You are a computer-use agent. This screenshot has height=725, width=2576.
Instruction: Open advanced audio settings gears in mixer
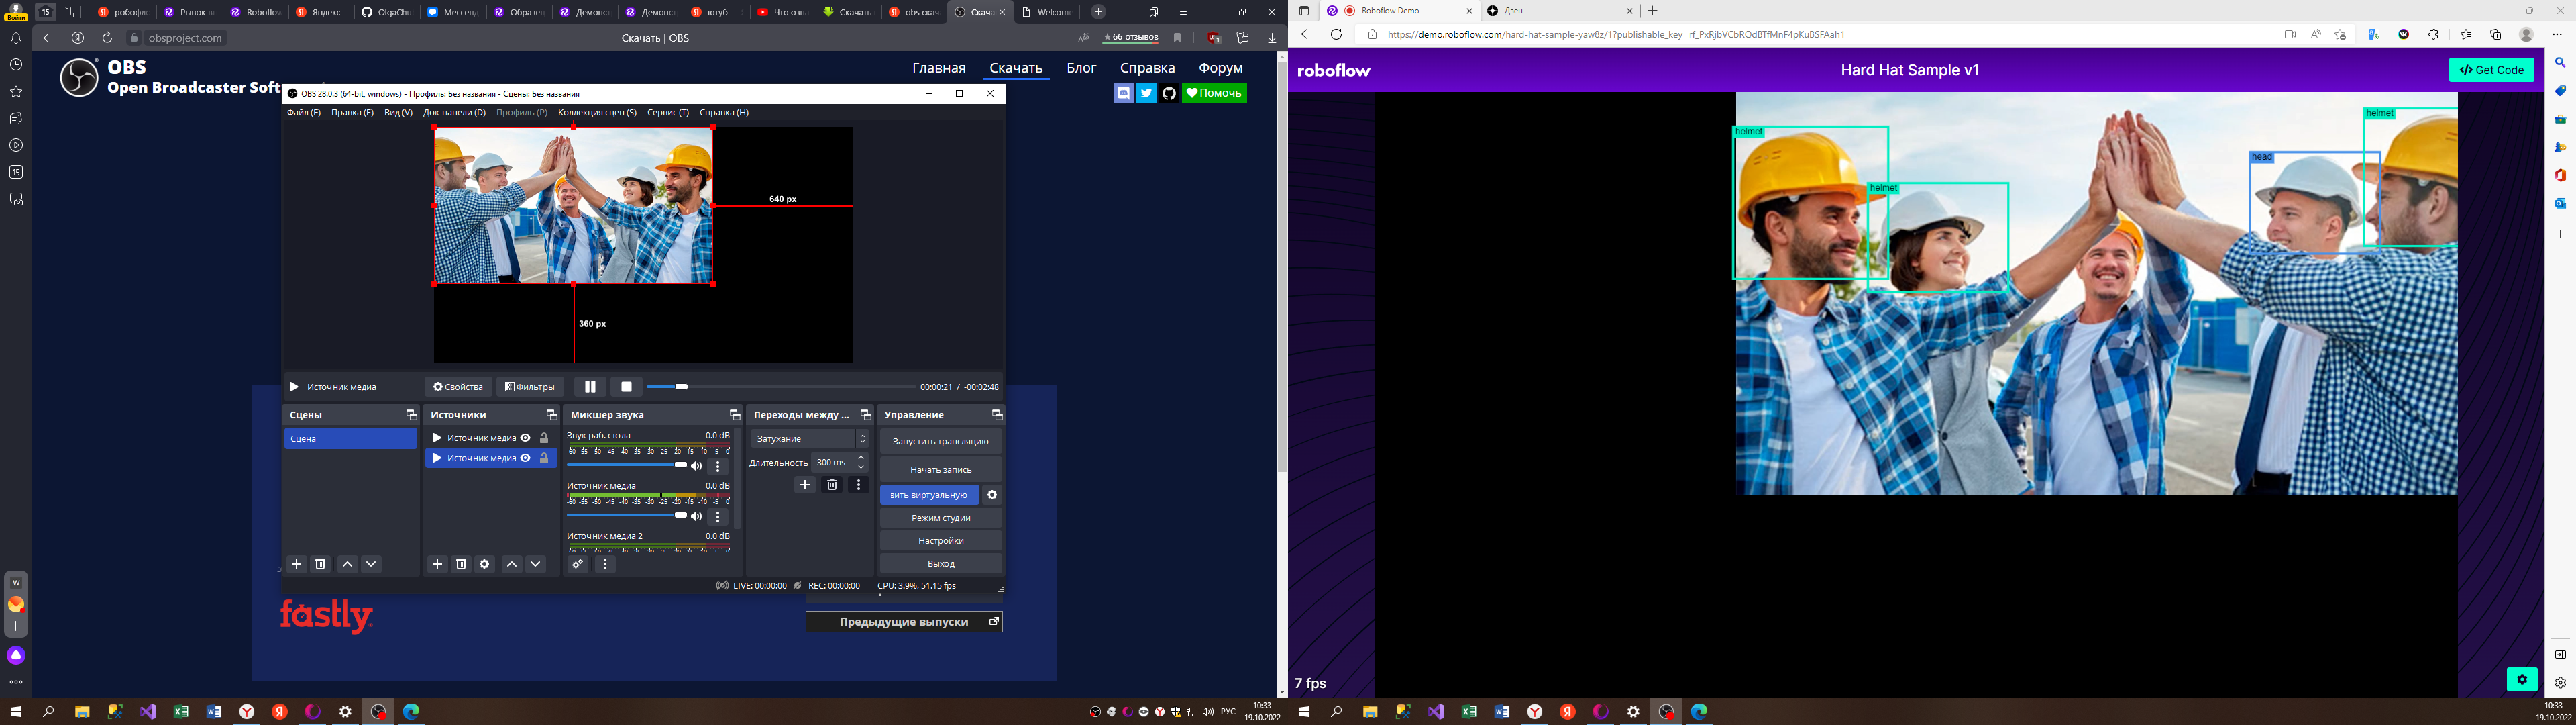tap(578, 564)
